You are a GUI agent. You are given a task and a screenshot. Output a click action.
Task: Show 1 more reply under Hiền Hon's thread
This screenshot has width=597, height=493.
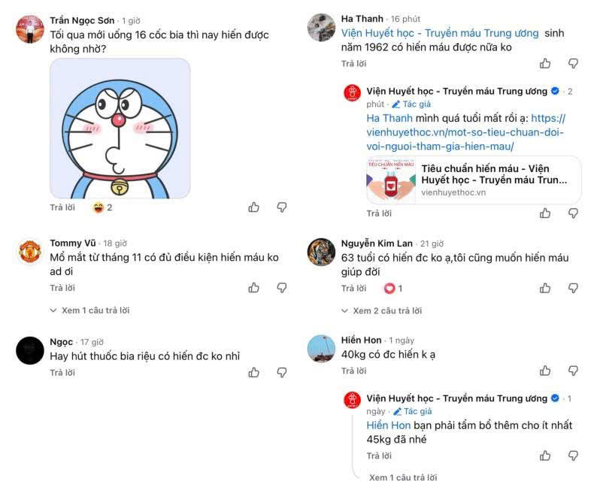(403, 477)
